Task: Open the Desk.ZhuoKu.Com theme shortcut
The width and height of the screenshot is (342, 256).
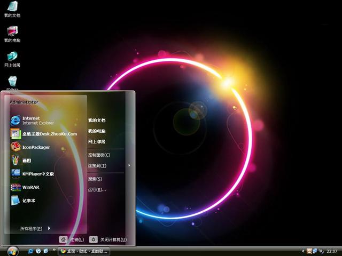Action: (49, 134)
